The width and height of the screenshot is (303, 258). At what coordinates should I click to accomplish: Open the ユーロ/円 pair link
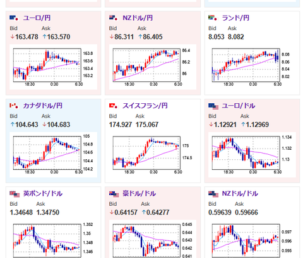37,18
